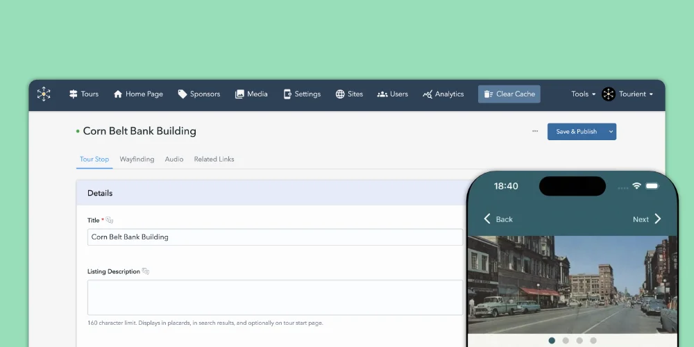The width and height of the screenshot is (694, 347).
Task: Click the translate icon beside Title
Action: click(x=110, y=220)
